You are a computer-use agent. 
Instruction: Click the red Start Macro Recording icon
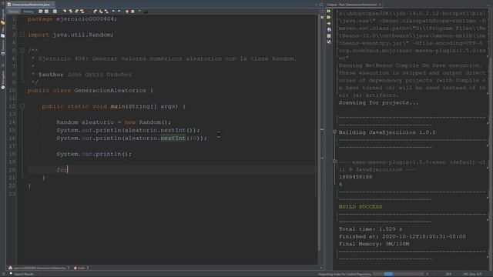point(127,12)
